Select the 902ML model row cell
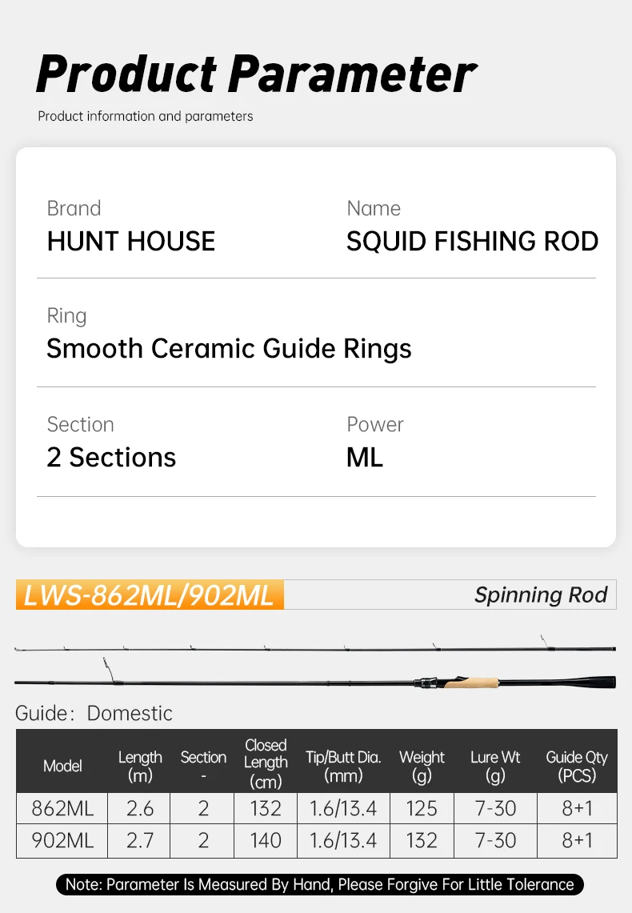The height and width of the screenshot is (913, 632). pos(62,840)
